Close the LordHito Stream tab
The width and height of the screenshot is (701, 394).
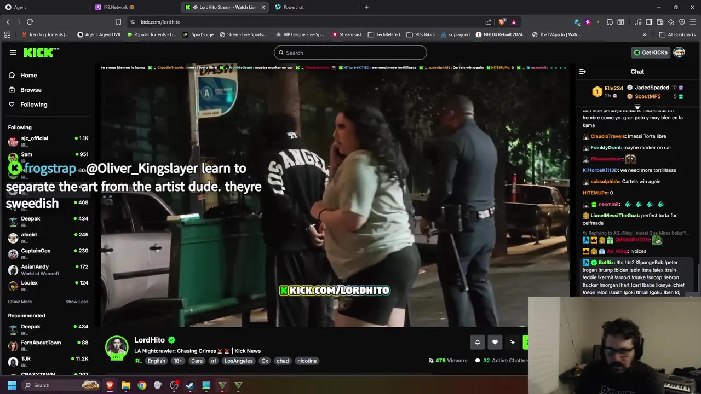point(263,7)
